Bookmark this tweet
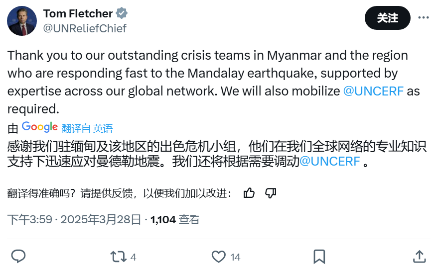The height and width of the screenshot is (271, 437). [319, 257]
